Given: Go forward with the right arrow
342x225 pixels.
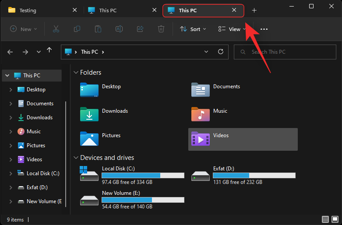Looking at the screenshot, I should click(25, 52).
